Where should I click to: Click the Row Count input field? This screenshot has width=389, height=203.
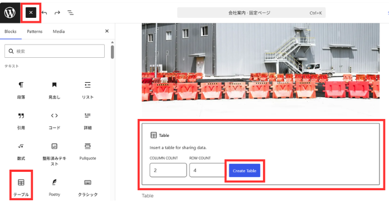(x=207, y=170)
